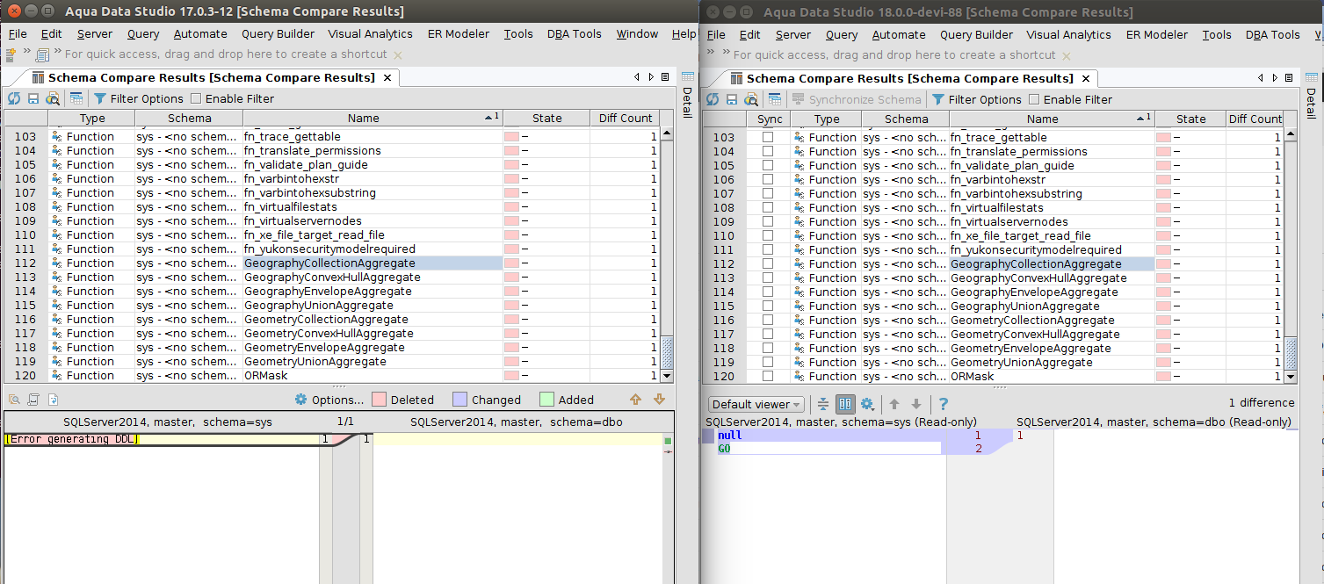Open Default viewer dropdown in right window
This screenshot has height=584, width=1324.
pos(756,404)
